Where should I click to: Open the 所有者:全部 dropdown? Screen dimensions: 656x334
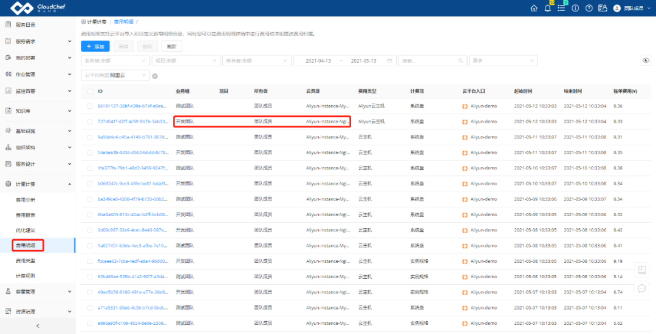256,61
